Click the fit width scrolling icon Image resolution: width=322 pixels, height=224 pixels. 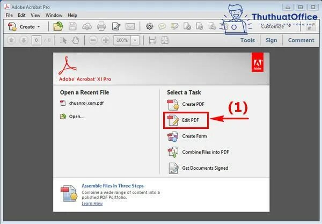point(152,40)
